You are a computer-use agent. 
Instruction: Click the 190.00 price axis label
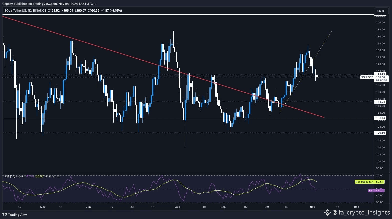(x=381, y=36)
